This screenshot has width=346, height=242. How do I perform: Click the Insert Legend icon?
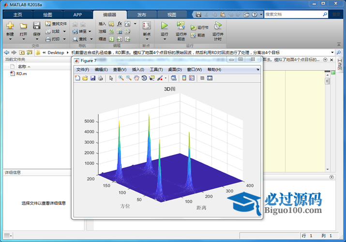pyautogui.click(x=192, y=78)
